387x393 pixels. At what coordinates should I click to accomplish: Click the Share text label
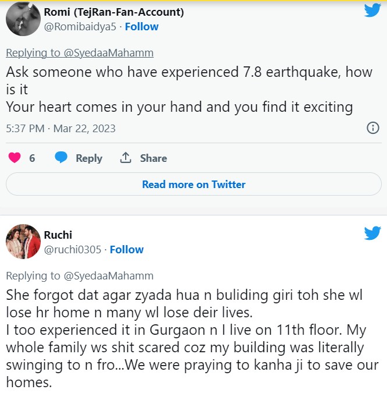[154, 158]
